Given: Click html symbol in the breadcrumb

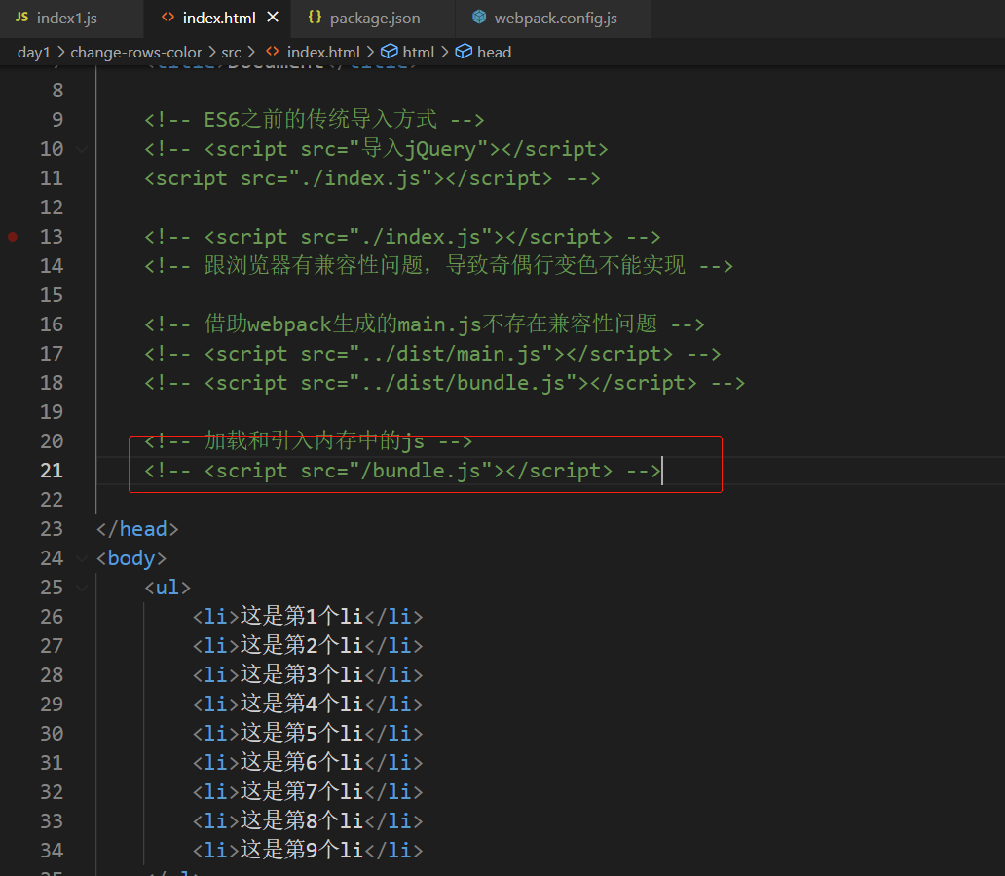Looking at the screenshot, I should pos(419,52).
